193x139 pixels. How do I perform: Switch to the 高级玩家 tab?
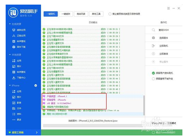coord(81,14)
